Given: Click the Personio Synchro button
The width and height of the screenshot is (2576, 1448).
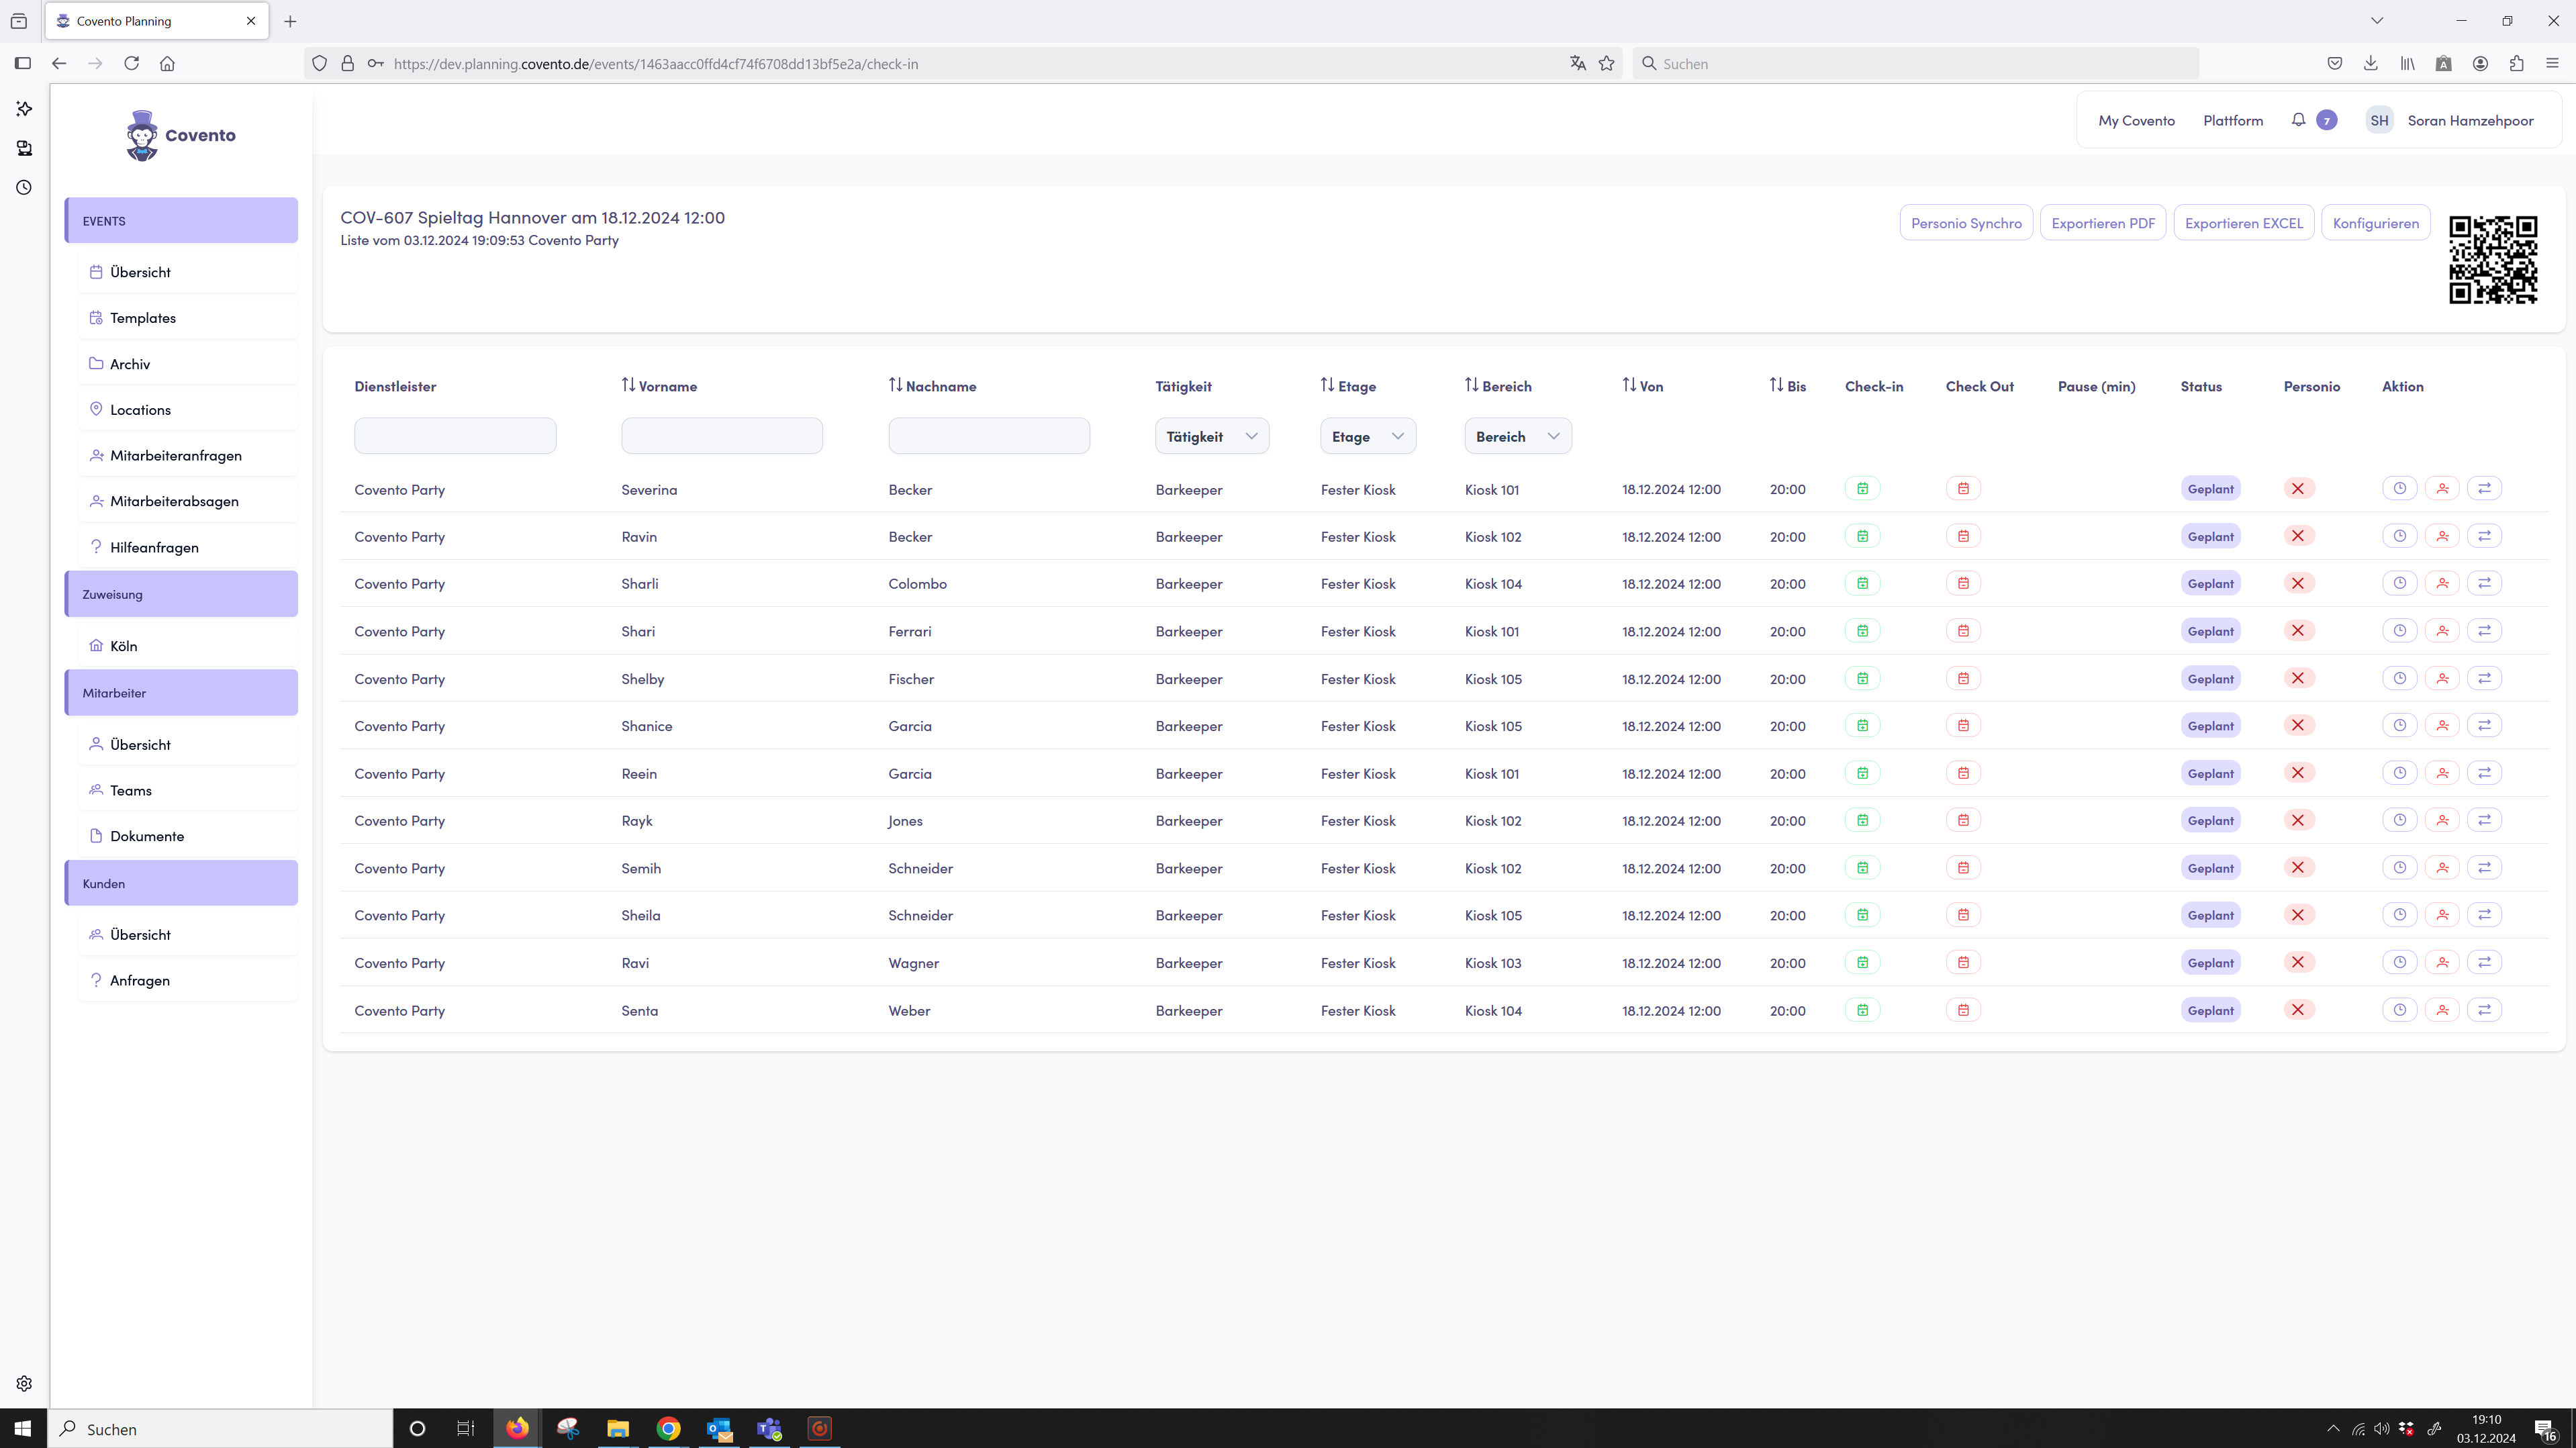Looking at the screenshot, I should [1965, 223].
